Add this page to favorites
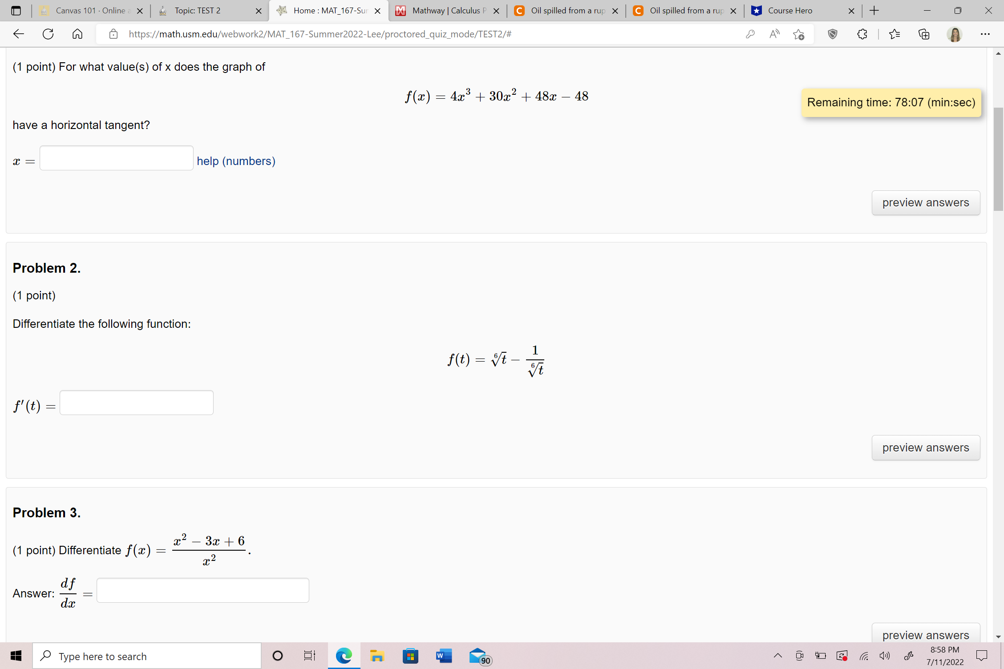This screenshot has width=1004, height=669. click(x=799, y=34)
